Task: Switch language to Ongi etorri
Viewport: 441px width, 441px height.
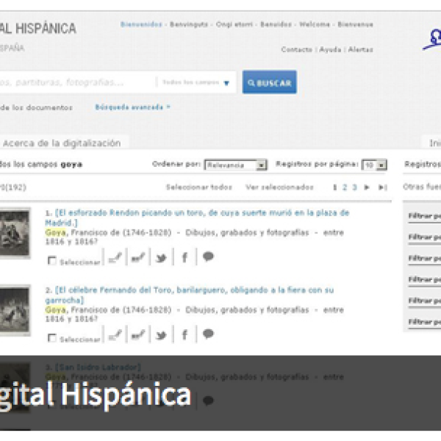Action: (234, 24)
